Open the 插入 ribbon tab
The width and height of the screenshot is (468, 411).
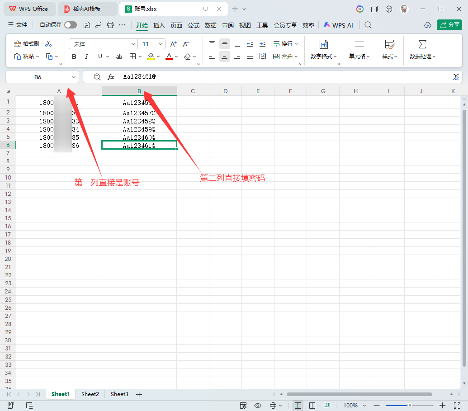(159, 25)
